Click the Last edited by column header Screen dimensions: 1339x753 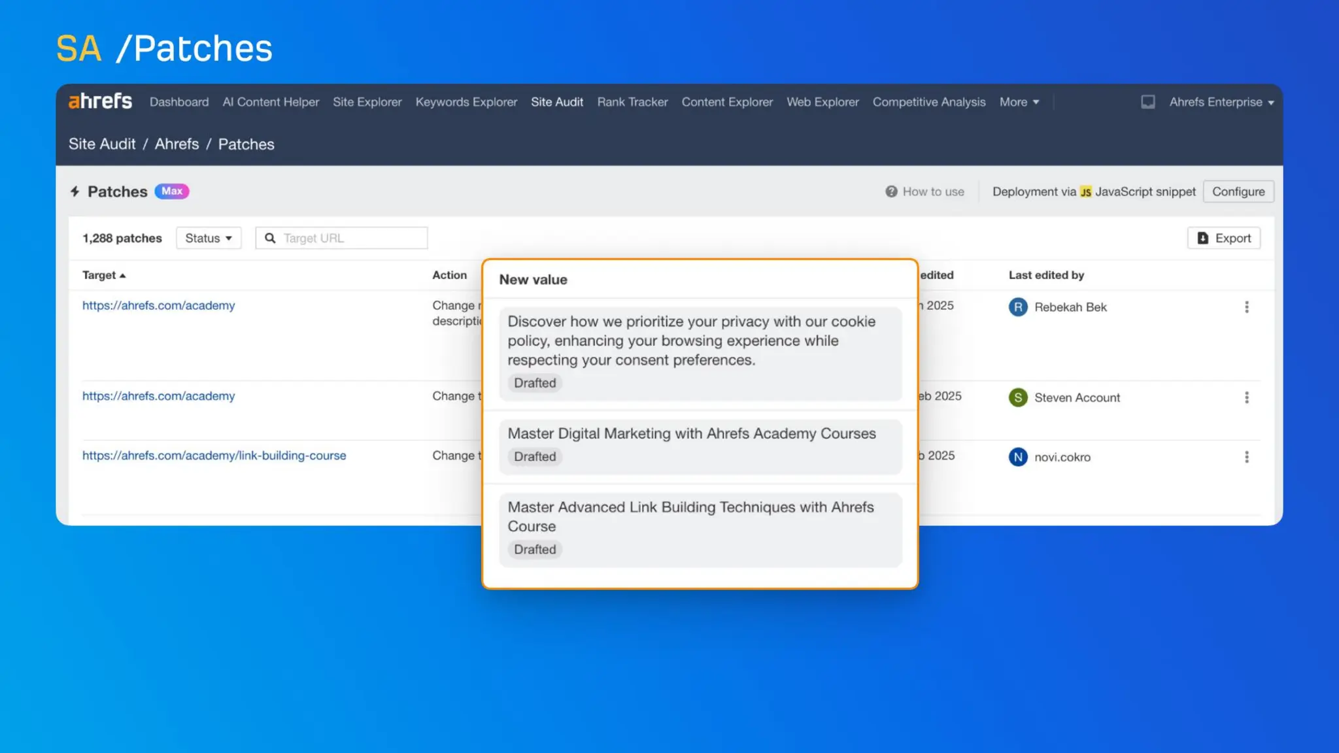tap(1046, 275)
